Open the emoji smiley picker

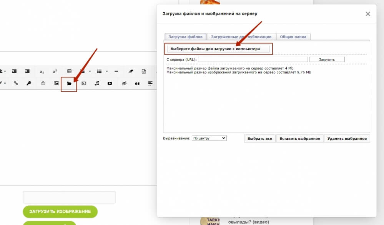click(43, 83)
